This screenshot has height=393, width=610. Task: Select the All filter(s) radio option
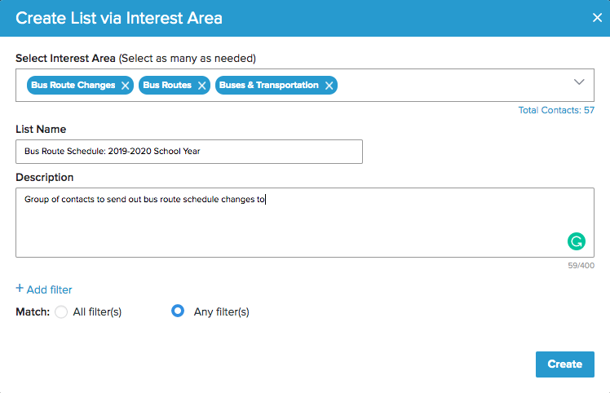[61, 311]
